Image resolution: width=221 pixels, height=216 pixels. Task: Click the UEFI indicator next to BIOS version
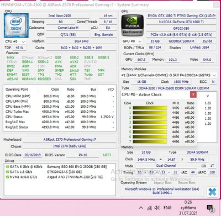point(107,155)
